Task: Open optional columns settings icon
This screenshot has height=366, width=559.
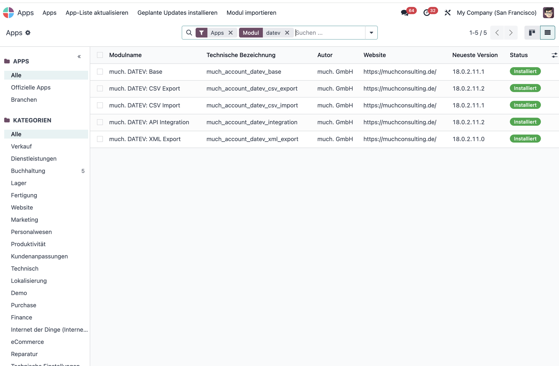Action: click(x=554, y=55)
